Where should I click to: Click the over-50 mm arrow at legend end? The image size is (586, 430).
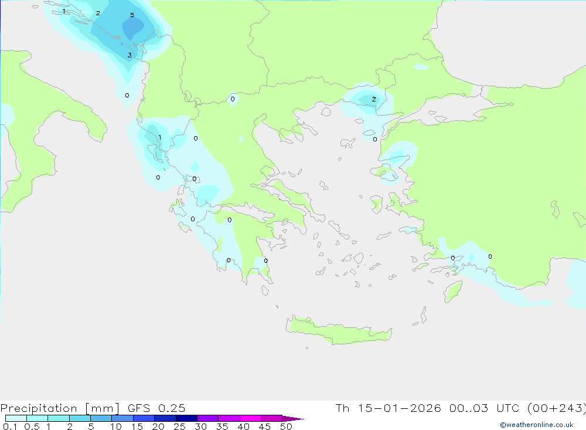click(293, 418)
